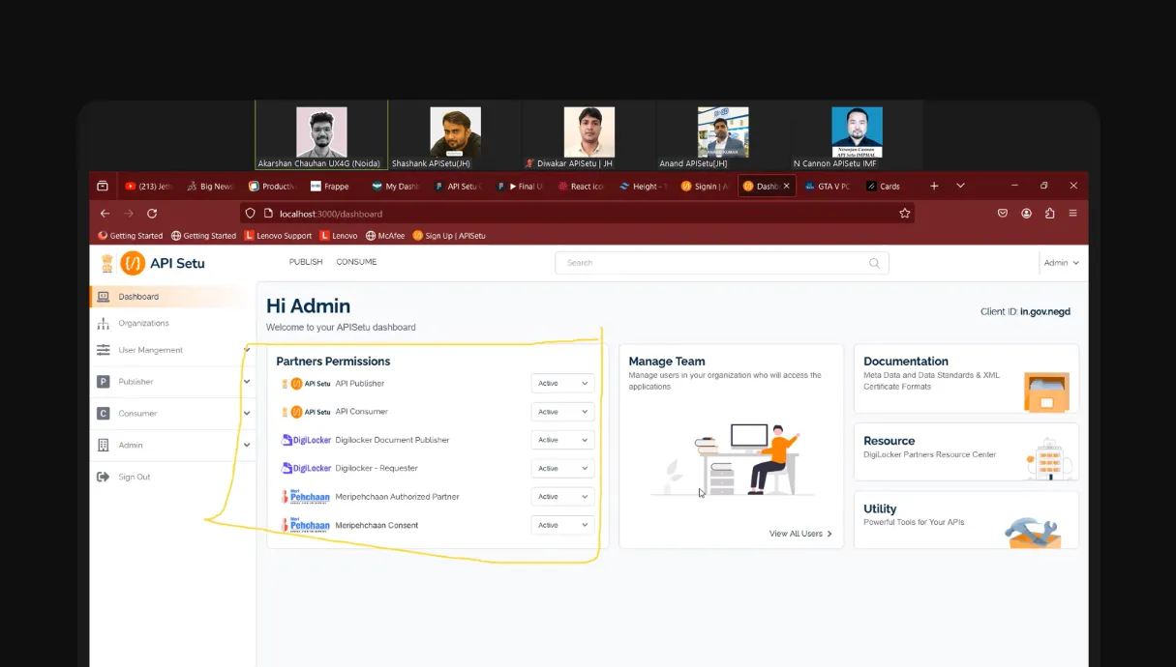Click the search magnifier icon
The height and width of the screenshot is (667, 1176).
(874, 263)
